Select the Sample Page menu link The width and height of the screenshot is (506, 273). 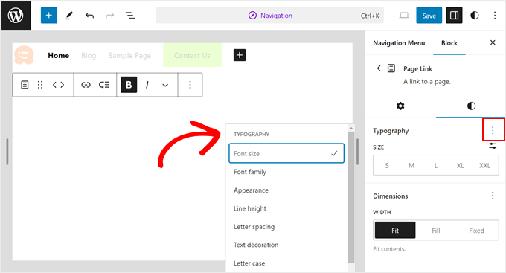129,56
